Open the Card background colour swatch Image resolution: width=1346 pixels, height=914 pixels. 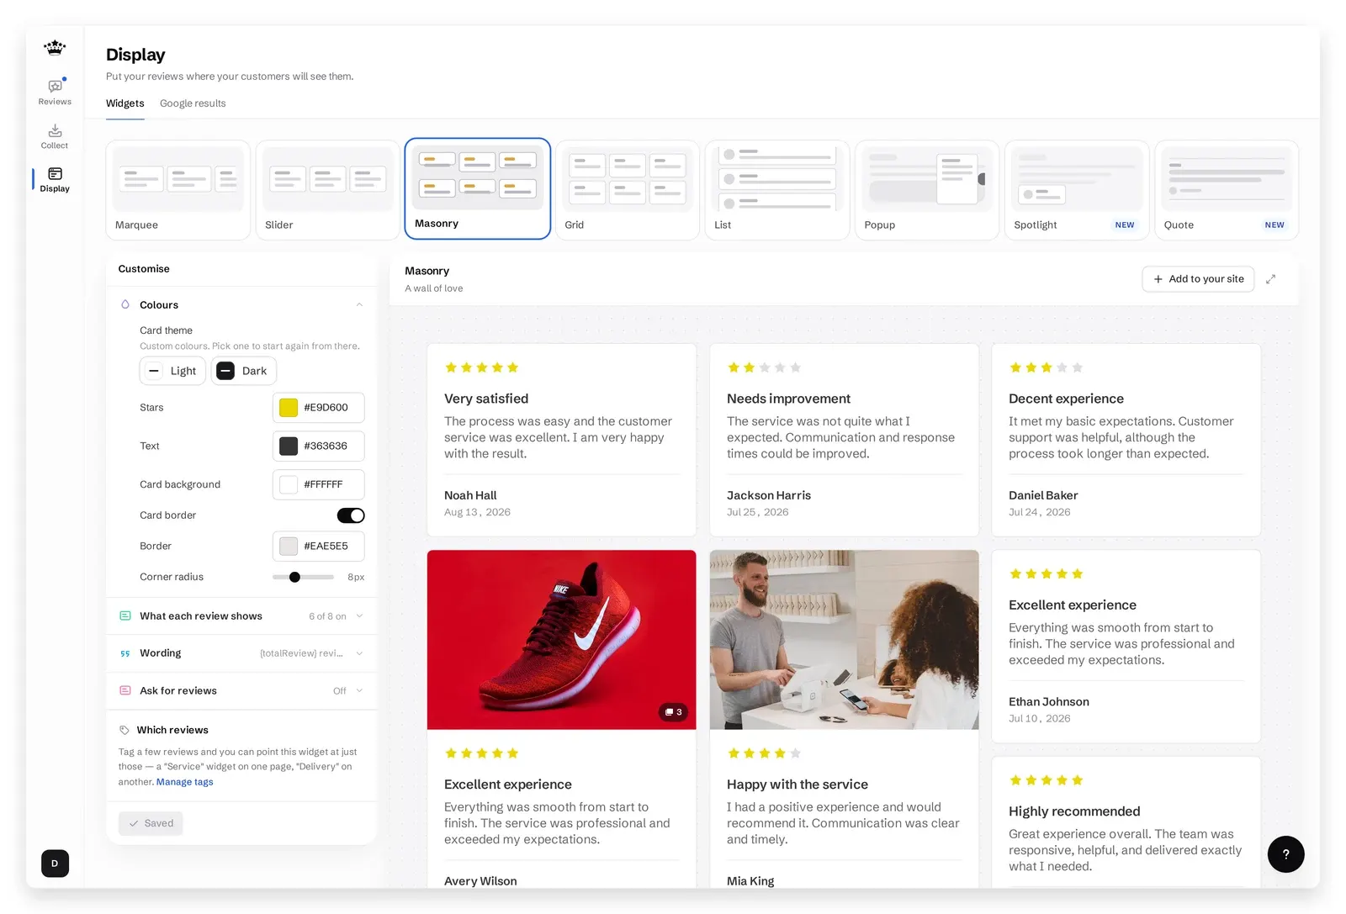point(289,485)
